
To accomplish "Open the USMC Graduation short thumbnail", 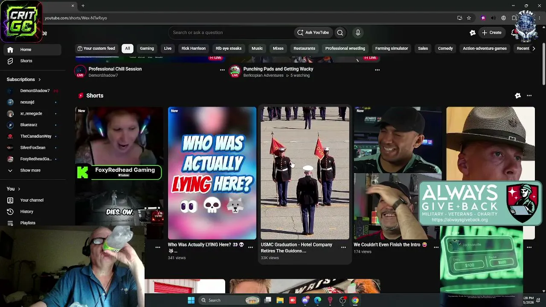I will coord(305,173).
